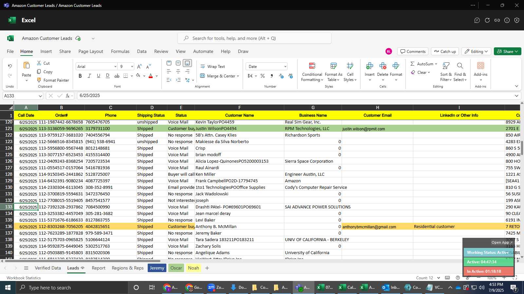Image resolution: width=524 pixels, height=294 pixels.
Task: Click the Undo arrow icon
Action: (x=10, y=66)
